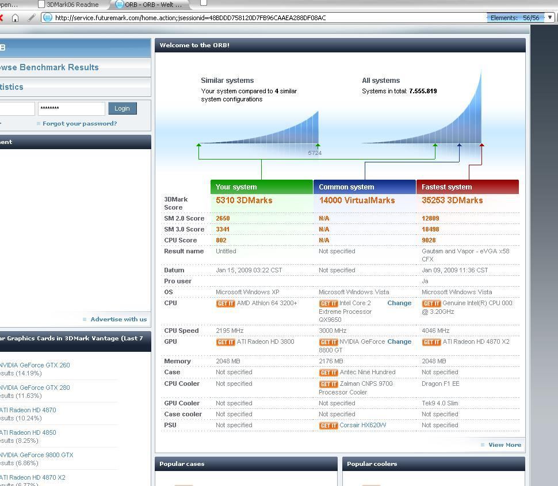The height and width of the screenshot is (486, 558).
Task: Click GET IT badge for AMD Athlon 64 3200+
Action: 226,303
